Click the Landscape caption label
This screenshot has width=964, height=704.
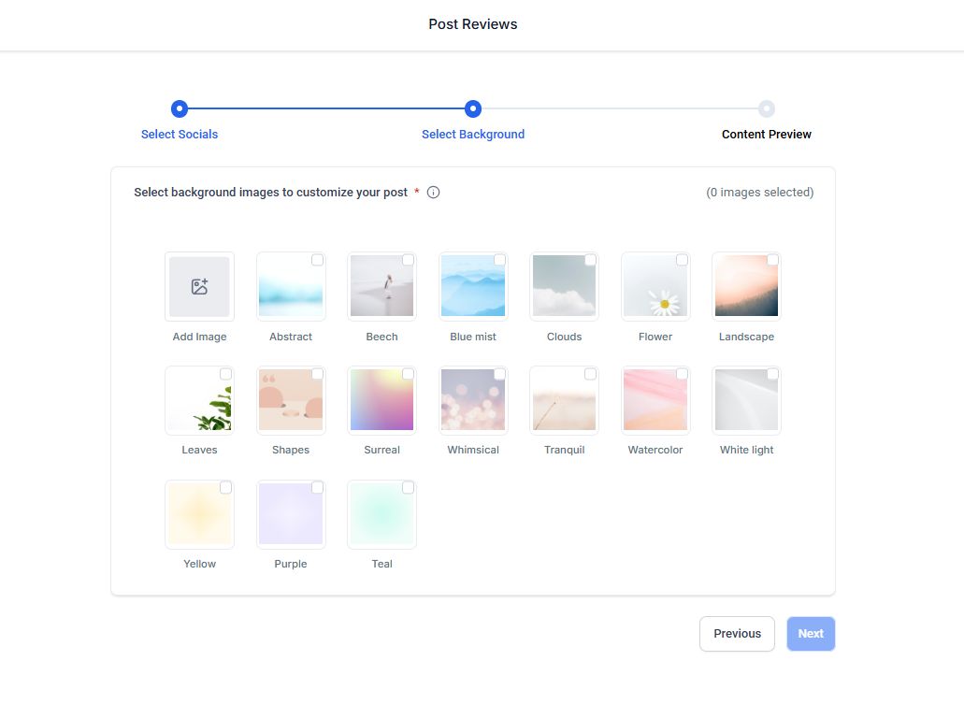click(x=746, y=337)
